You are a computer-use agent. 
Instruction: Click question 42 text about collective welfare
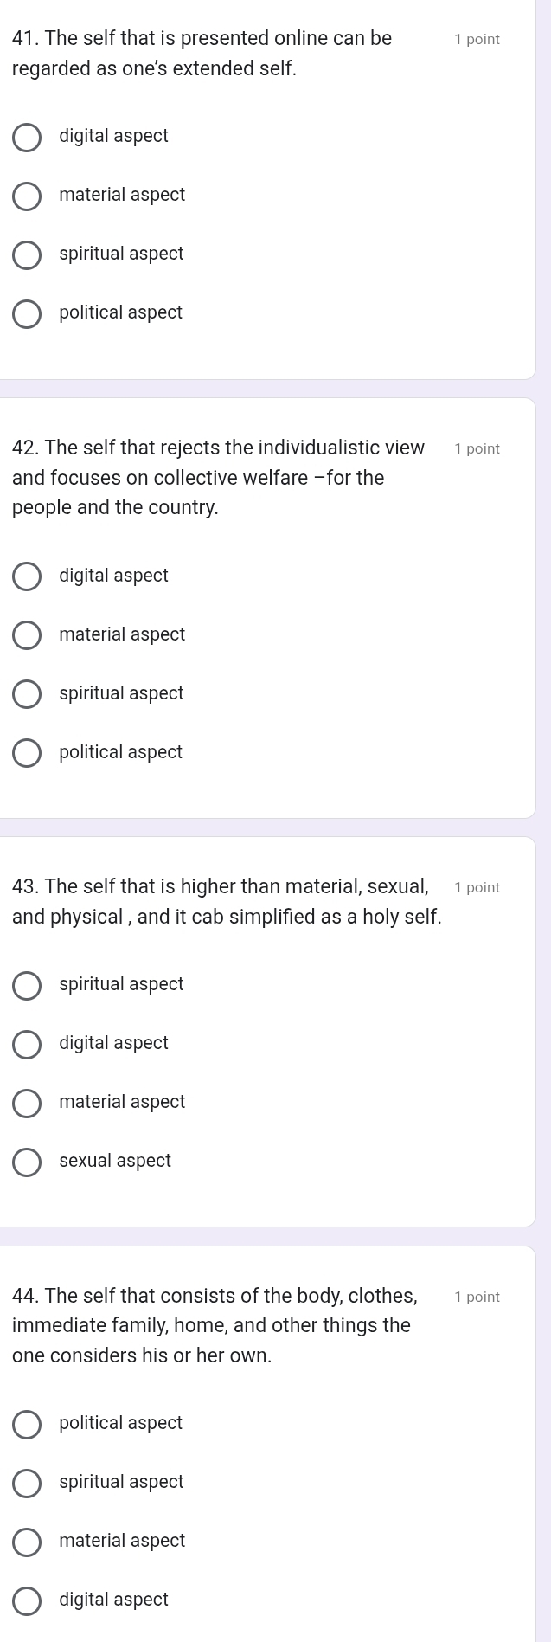(x=219, y=478)
